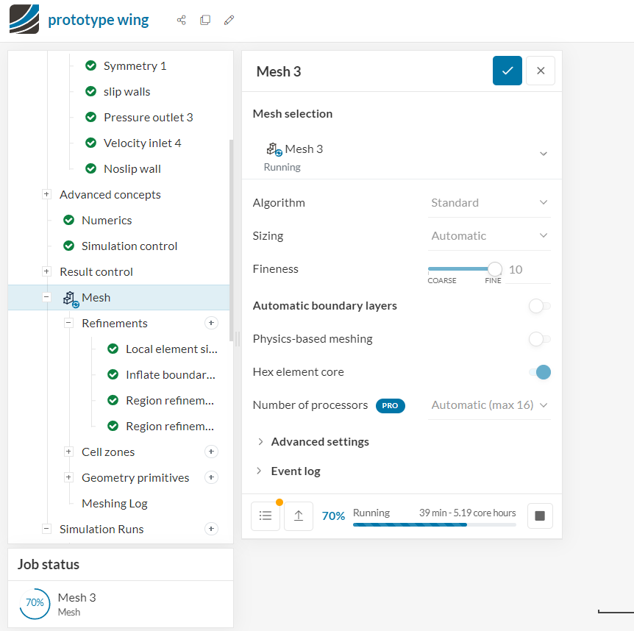
Task: Click the Fineness slider handle
Action: [495, 269]
